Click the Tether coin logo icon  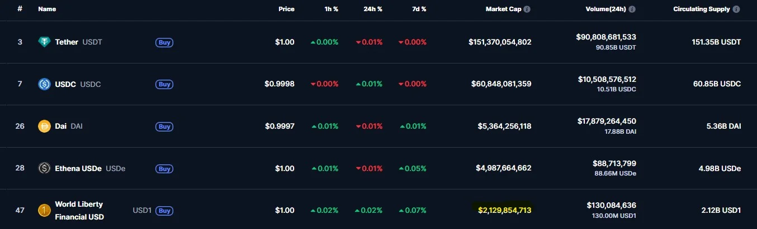[44, 42]
